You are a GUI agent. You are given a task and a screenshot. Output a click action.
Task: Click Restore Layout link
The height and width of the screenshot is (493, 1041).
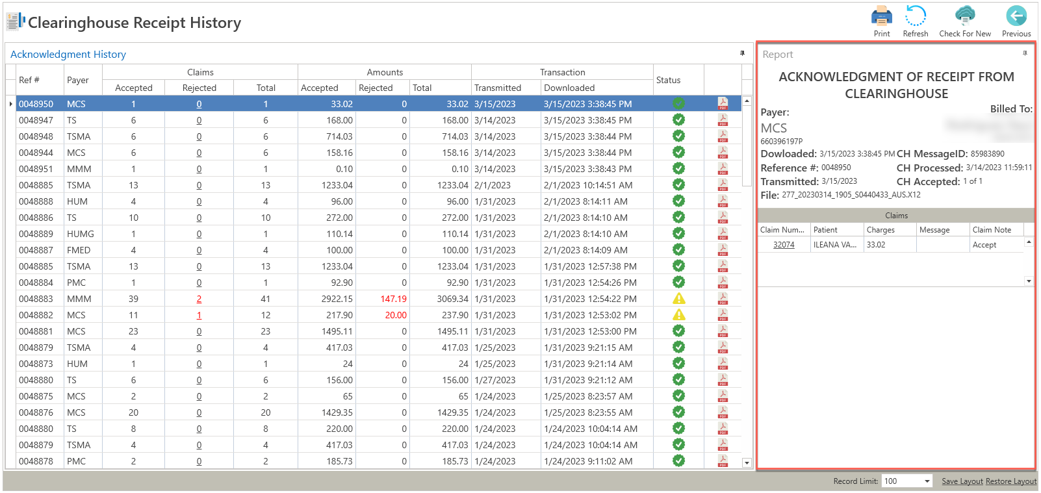[1011, 481]
